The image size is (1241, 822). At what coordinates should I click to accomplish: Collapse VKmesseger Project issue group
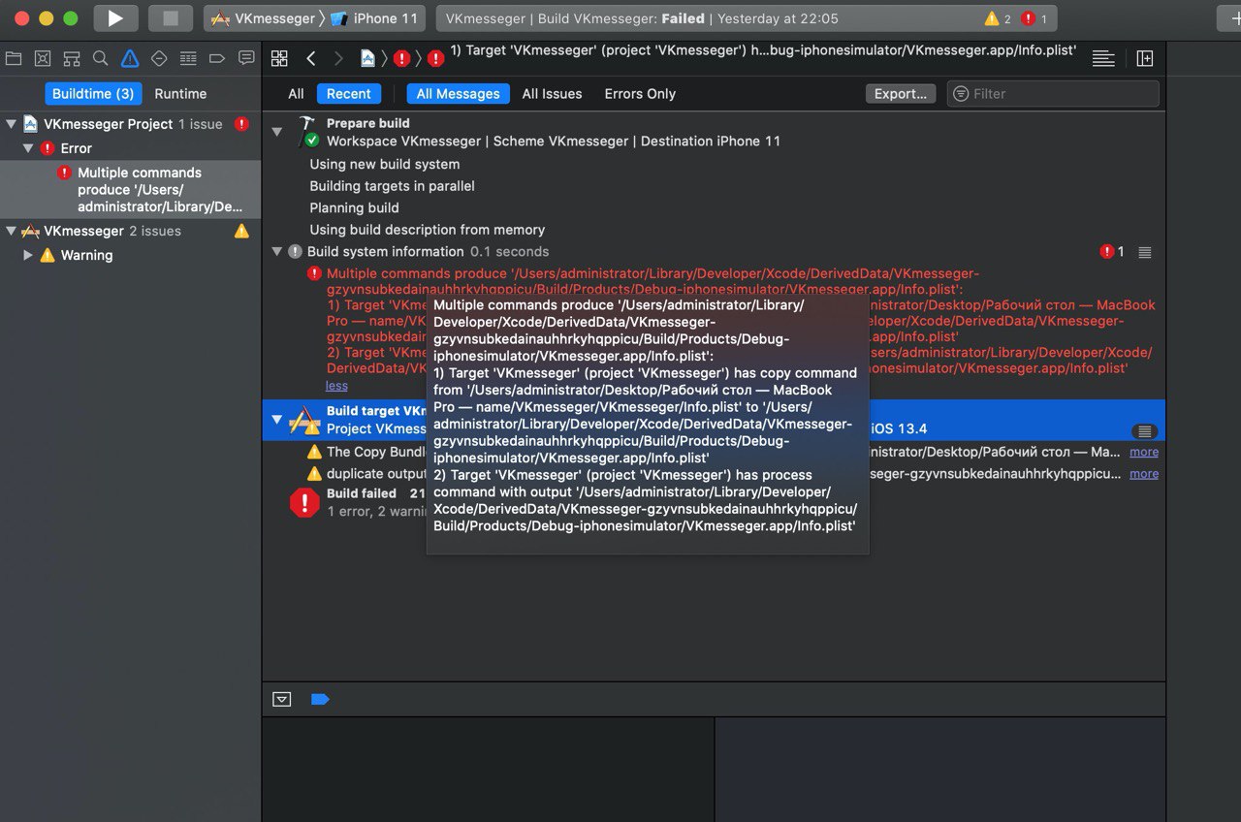click(11, 124)
